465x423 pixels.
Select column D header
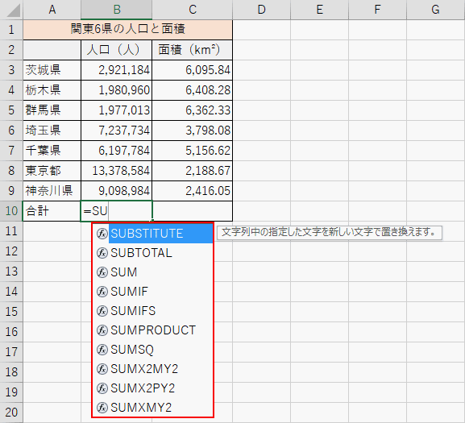[x=262, y=10]
